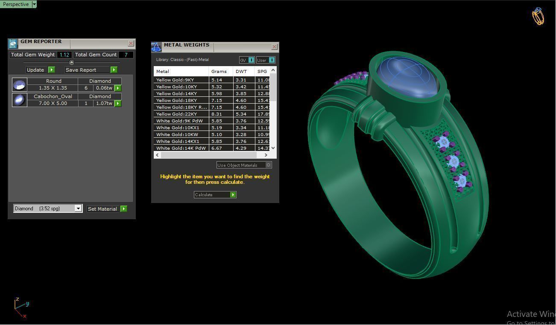Click the Perspective viewport label
The height and width of the screenshot is (325, 556).
click(16, 4)
